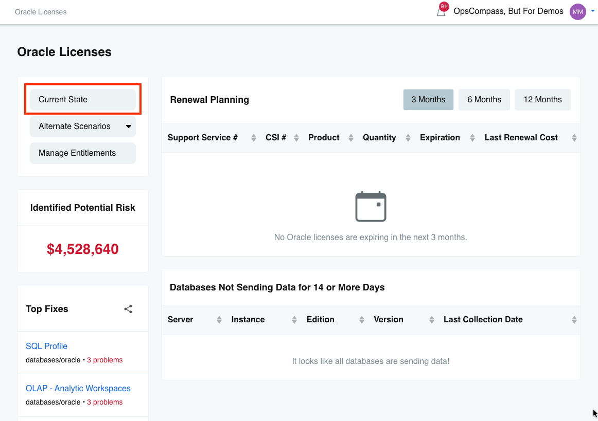Select the Current State view
Image resolution: width=598 pixels, height=421 pixels.
[x=83, y=99]
